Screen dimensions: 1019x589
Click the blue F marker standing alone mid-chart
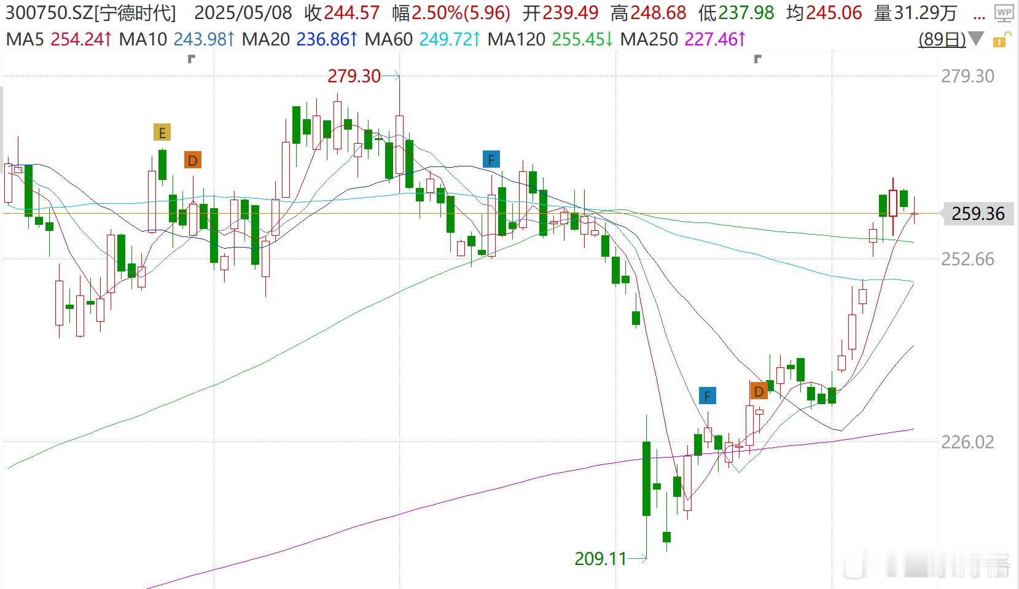(491, 159)
